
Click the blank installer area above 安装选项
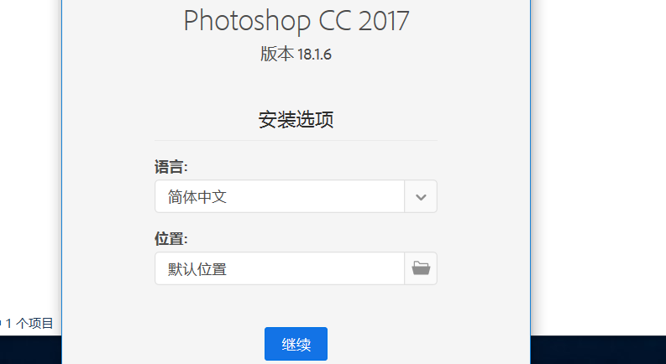click(x=296, y=87)
